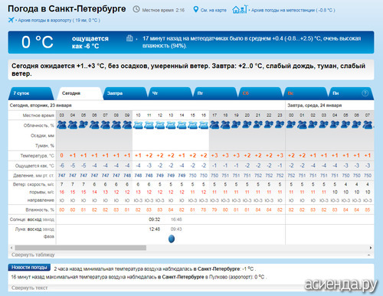The height and width of the screenshot is (296, 383).
Task: Switch to the Завтра tab
Action: point(125,93)
